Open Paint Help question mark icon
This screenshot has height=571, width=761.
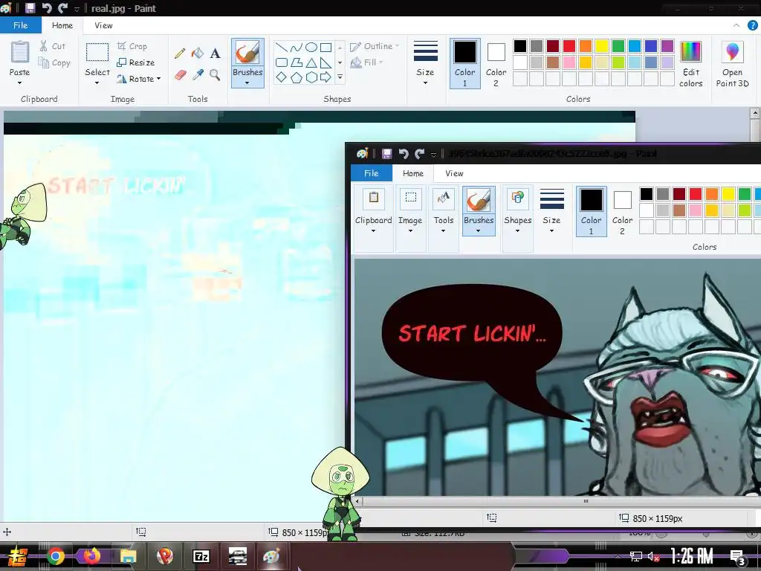coord(752,25)
